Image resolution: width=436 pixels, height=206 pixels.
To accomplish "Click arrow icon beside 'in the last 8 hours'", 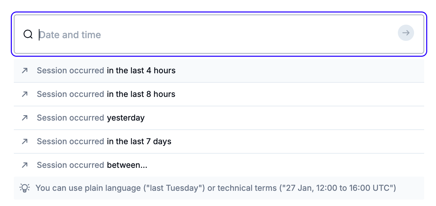I will (25, 94).
